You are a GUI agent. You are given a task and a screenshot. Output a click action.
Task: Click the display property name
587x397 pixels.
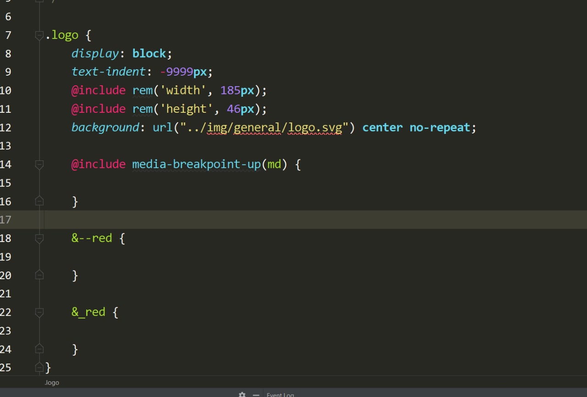tap(95, 54)
